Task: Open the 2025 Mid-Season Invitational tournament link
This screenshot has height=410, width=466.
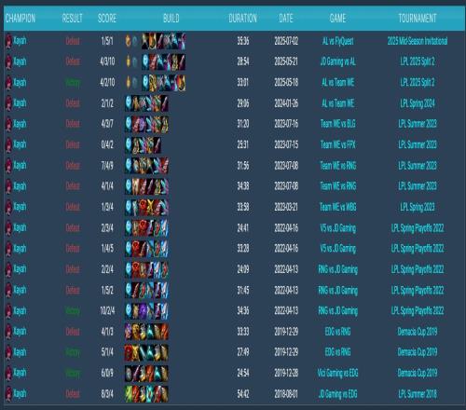Action: click(418, 41)
